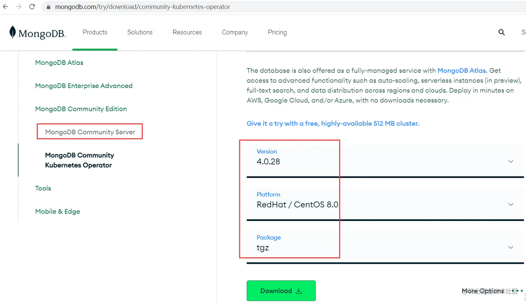Open the Products menu
The width and height of the screenshot is (526, 303).
pos(95,32)
